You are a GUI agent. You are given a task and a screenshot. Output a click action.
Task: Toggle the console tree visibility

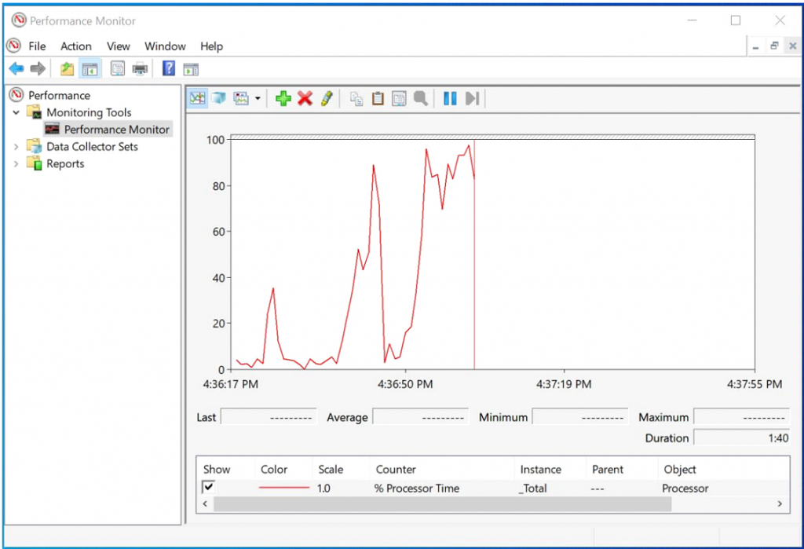click(89, 68)
